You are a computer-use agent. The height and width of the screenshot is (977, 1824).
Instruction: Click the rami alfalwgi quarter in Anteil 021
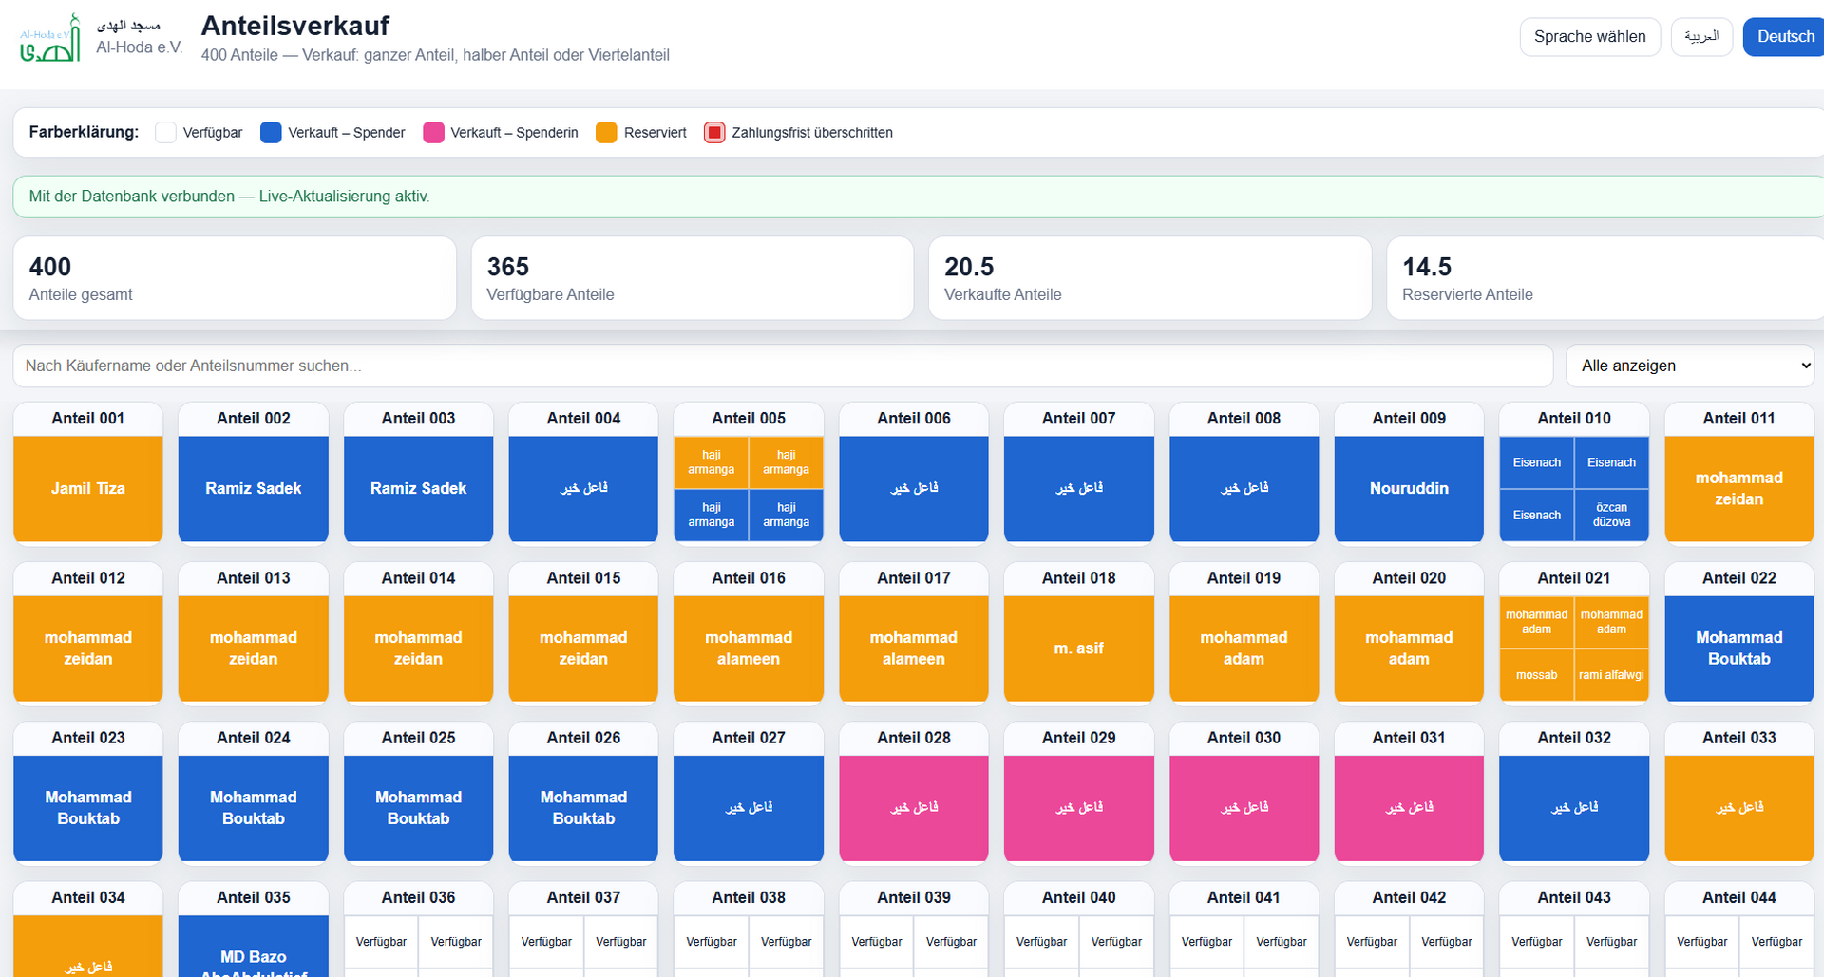click(1611, 675)
